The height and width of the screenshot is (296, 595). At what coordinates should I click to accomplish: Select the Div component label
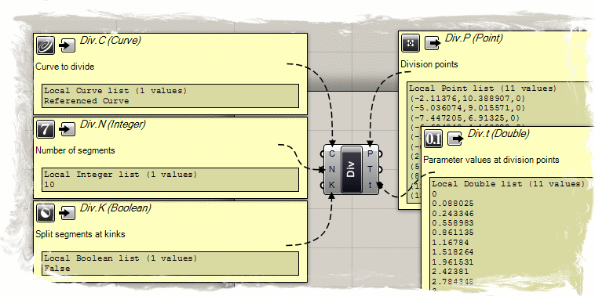pos(352,169)
